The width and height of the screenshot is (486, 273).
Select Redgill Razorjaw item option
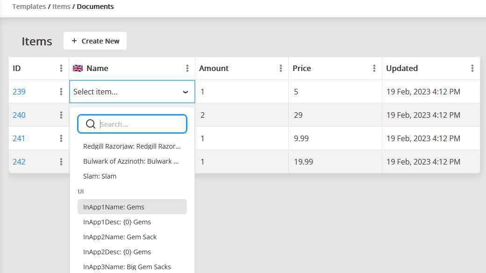coord(132,146)
